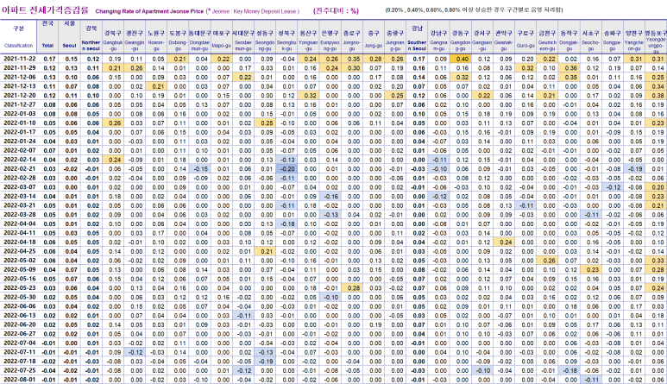Click the Songpa-gu column header
Screen dimensions: 667x384
pos(612,36)
